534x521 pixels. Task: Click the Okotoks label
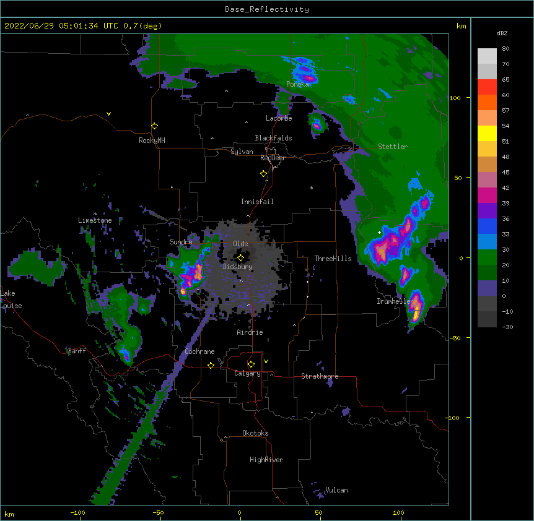[255, 433]
